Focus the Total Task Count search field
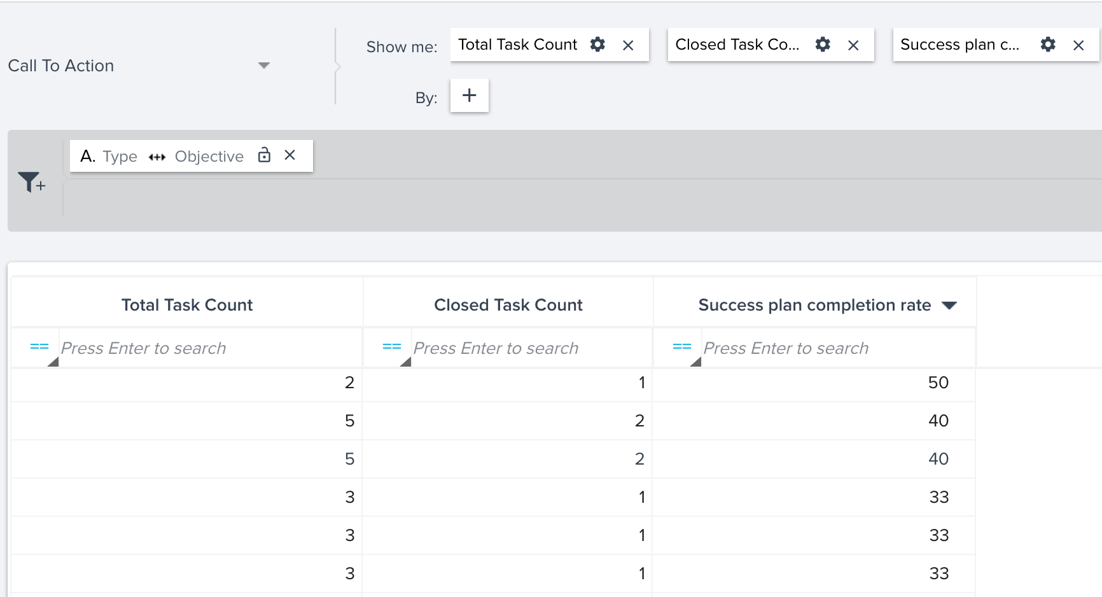The height and width of the screenshot is (597, 1102). [x=210, y=348]
